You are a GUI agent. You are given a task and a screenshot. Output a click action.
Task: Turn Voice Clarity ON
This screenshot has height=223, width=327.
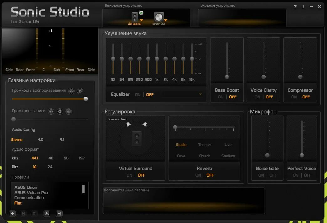tap(257, 97)
